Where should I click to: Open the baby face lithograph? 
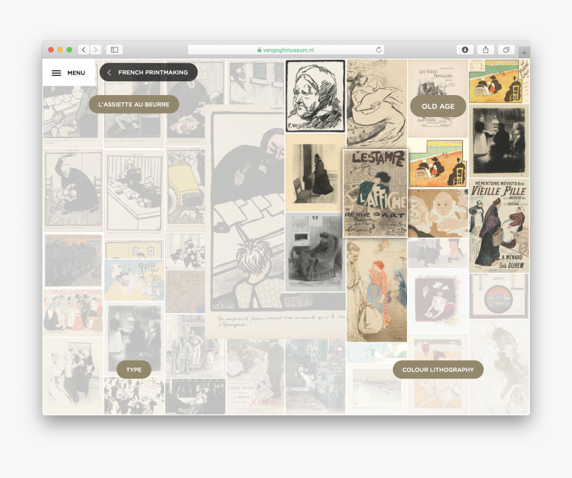point(438,213)
